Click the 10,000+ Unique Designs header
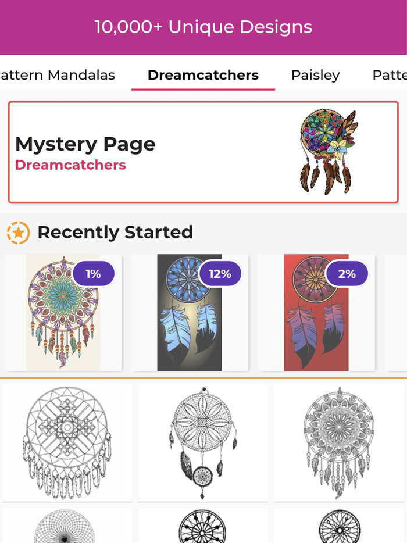This screenshot has width=407, height=543. pos(203,27)
